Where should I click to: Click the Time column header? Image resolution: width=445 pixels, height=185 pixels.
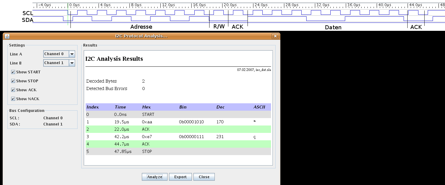[120, 107]
